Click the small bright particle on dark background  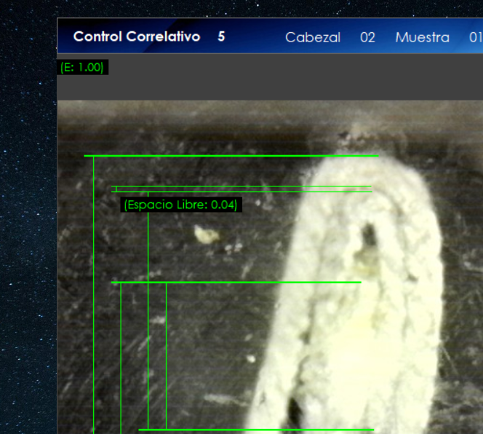click(x=204, y=235)
